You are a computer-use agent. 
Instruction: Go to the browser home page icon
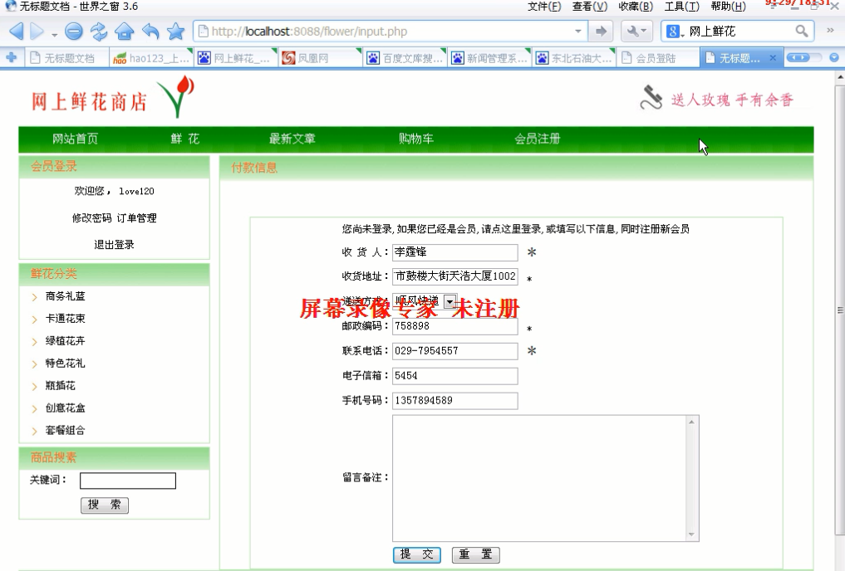click(125, 32)
